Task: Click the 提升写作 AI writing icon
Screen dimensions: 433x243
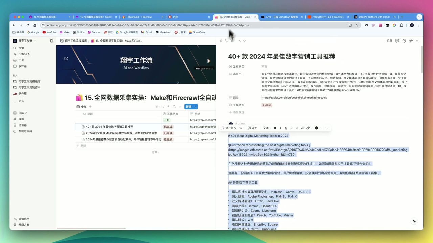Action: click(230, 128)
